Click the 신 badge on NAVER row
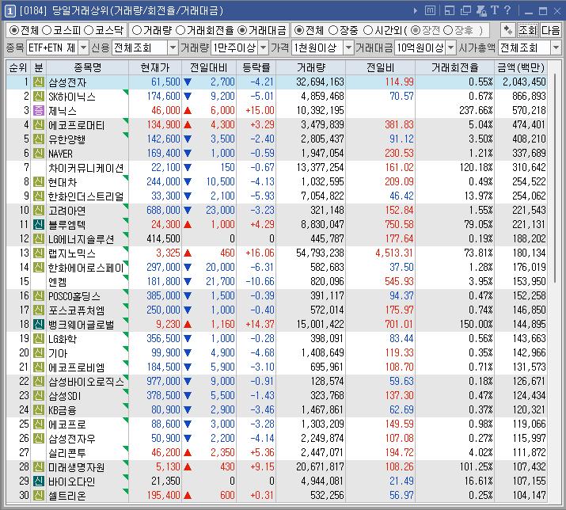 click(39, 154)
